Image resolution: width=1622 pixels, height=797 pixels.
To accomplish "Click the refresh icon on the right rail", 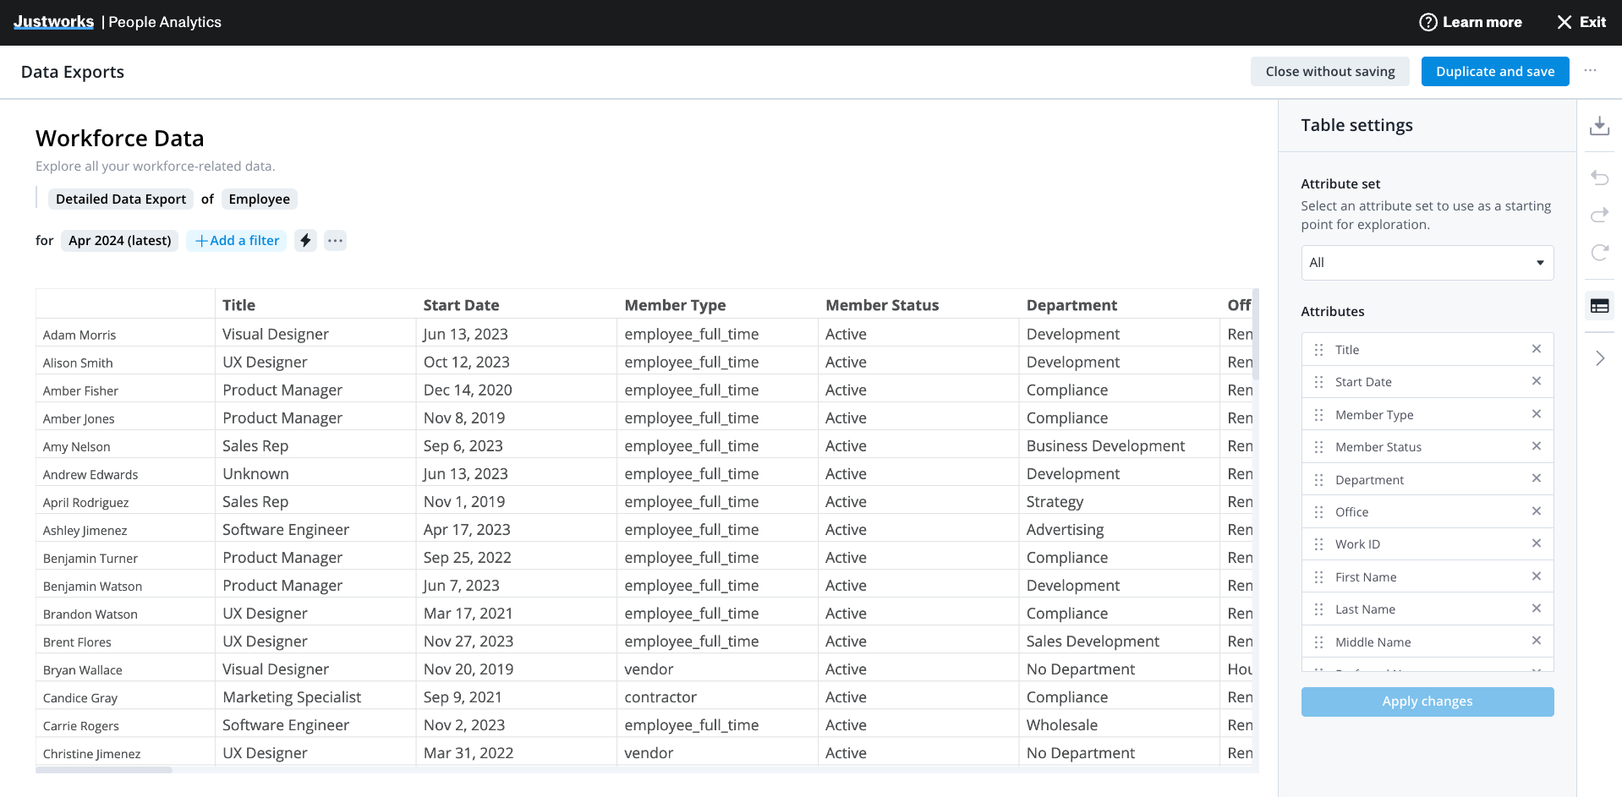I will tap(1600, 253).
